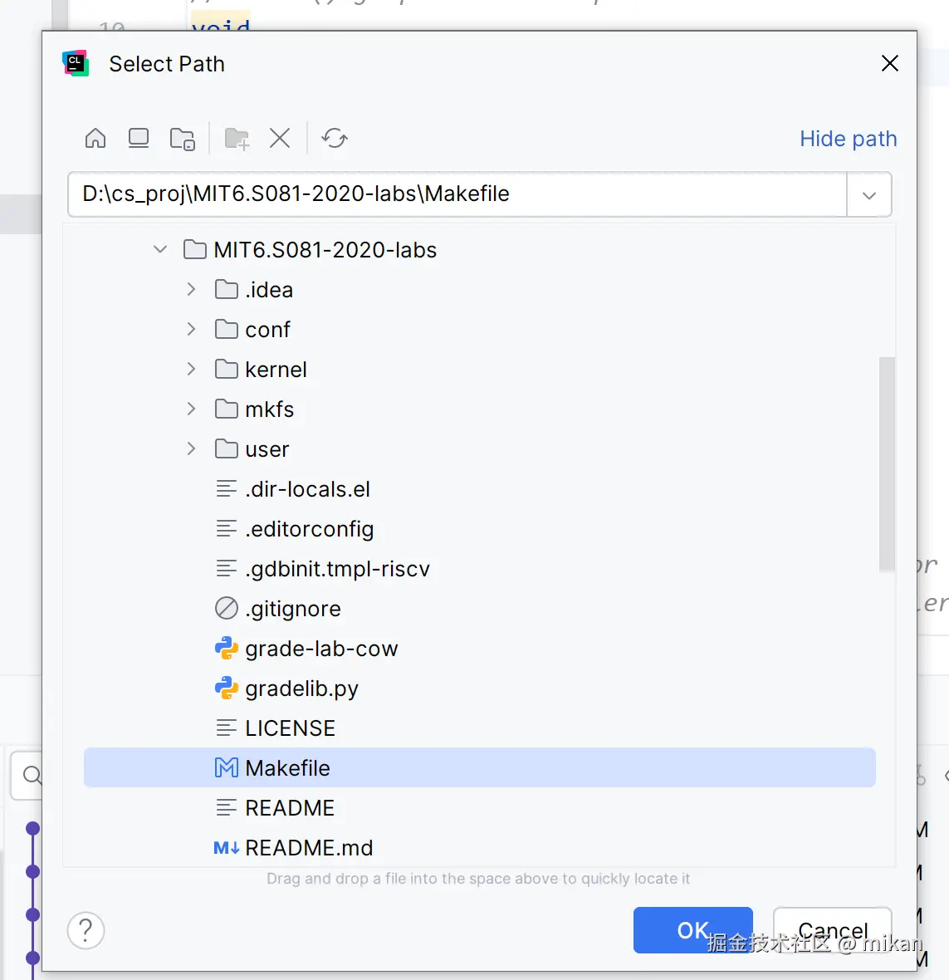Click the path text field
This screenshot has height=980, width=949.
(x=457, y=194)
